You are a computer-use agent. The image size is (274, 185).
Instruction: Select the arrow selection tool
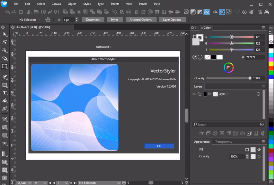(x=5, y=34)
